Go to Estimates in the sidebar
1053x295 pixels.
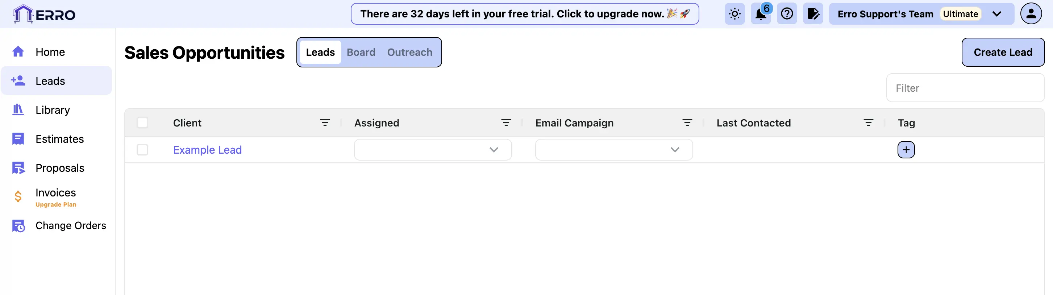coord(59,139)
